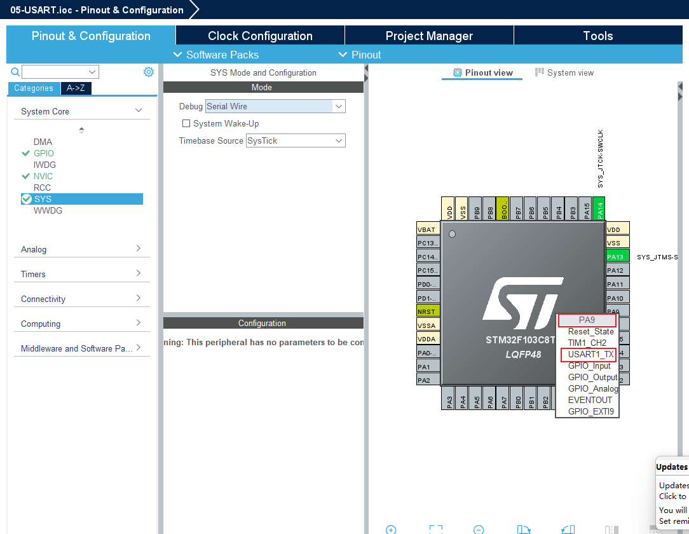Open the Software Packs dropdown menu
The image size is (689, 534).
coord(216,55)
